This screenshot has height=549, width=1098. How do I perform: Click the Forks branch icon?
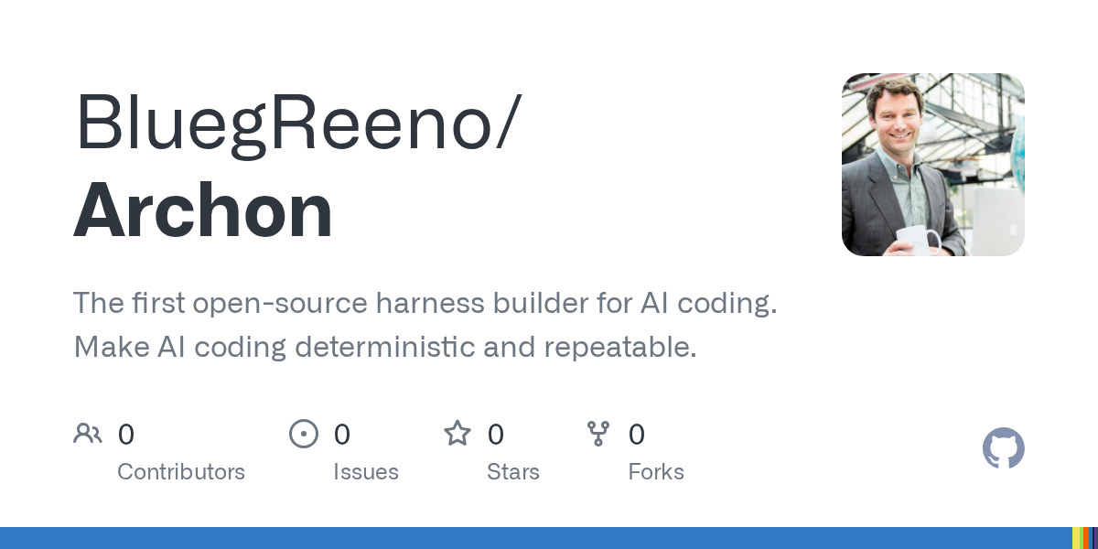(598, 434)
